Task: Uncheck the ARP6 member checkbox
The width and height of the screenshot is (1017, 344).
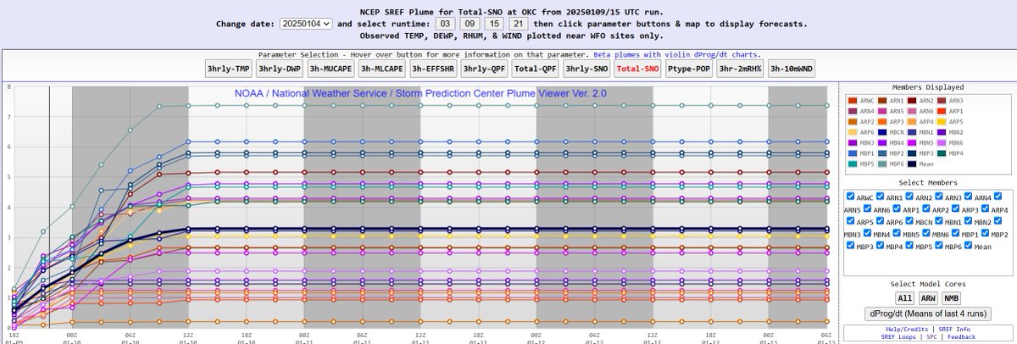Action: (x=880, y=222)
